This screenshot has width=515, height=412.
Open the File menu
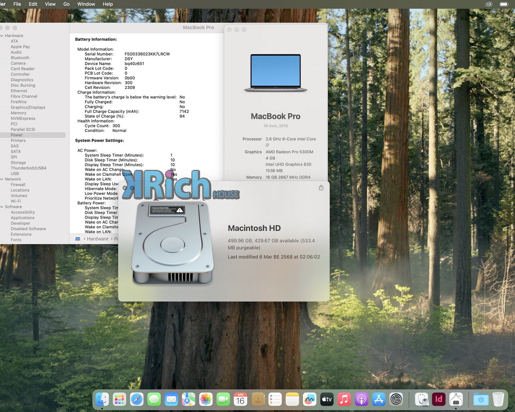pyautogui.click(x=17, y=4)
